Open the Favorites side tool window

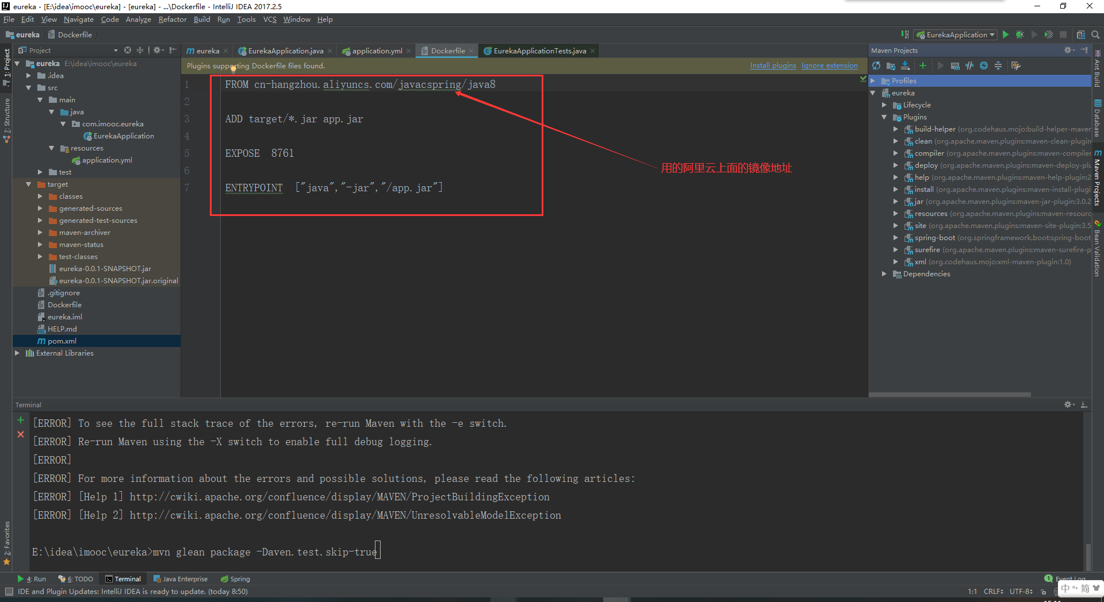coord(7,543)
